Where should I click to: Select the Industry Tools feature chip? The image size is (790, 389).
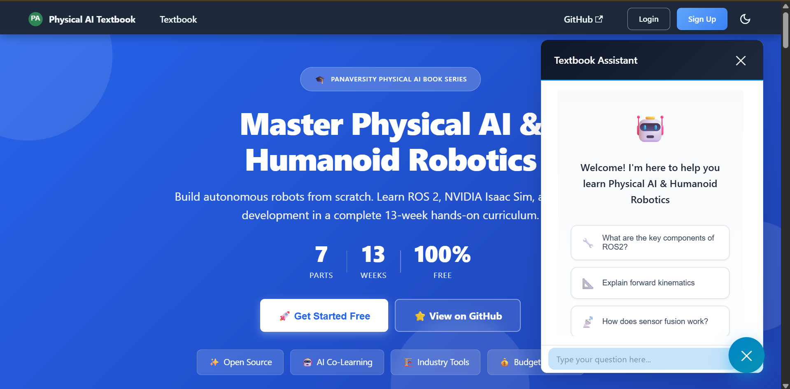point(435,362)
